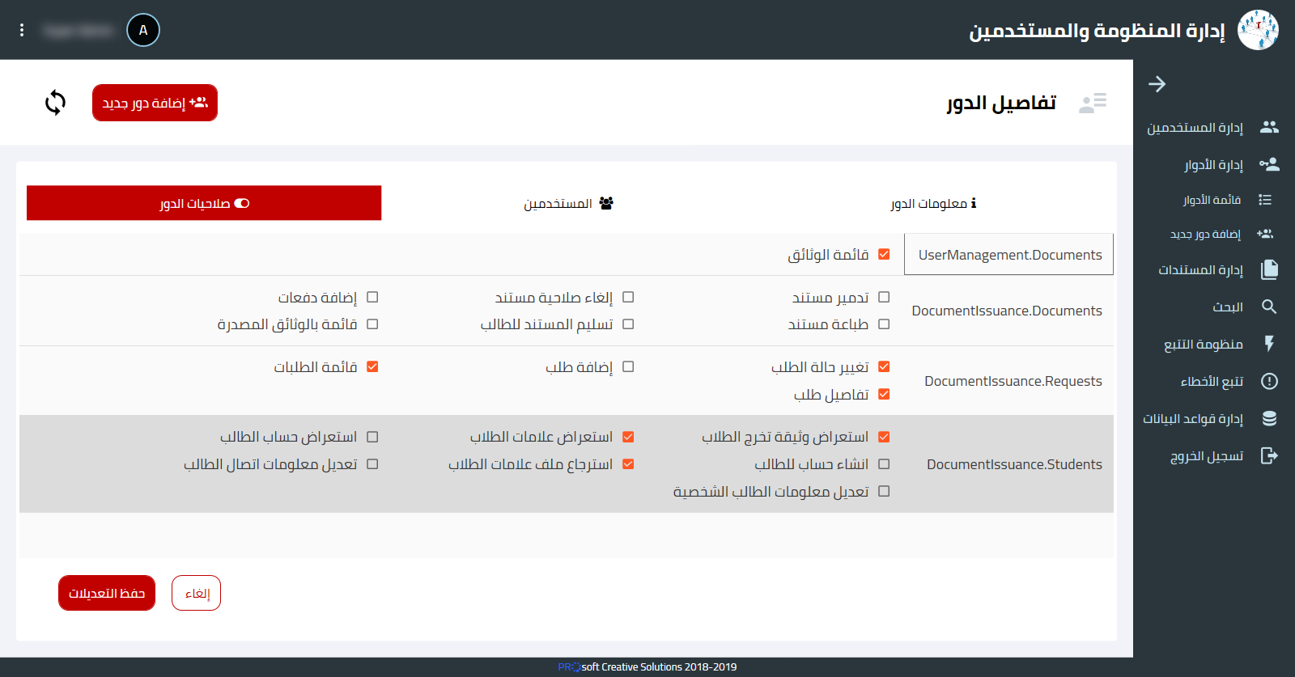The width and height of the screenshot is (1295, 677).
Task: Click the تسجيل الخروج logout icon
Action: 1269,455
